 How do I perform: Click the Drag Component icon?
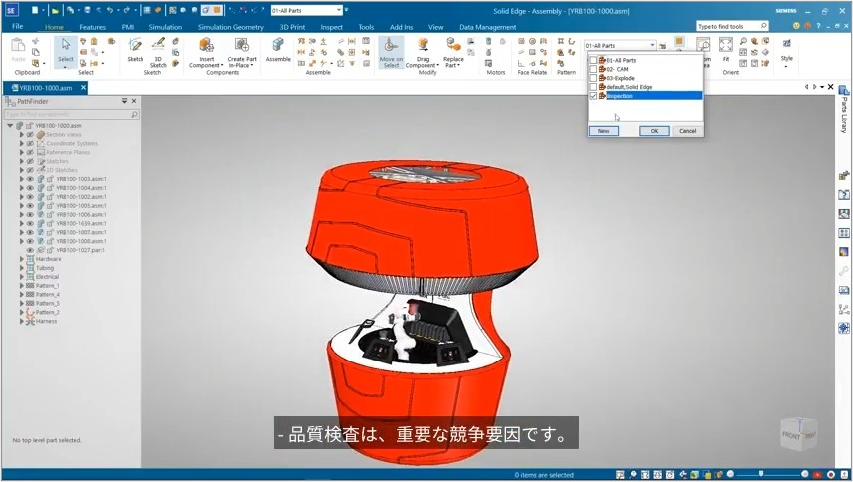(424, 46)
